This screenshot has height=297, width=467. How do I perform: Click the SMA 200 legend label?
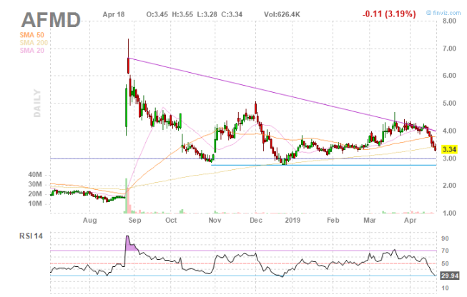tap(34, 43)
